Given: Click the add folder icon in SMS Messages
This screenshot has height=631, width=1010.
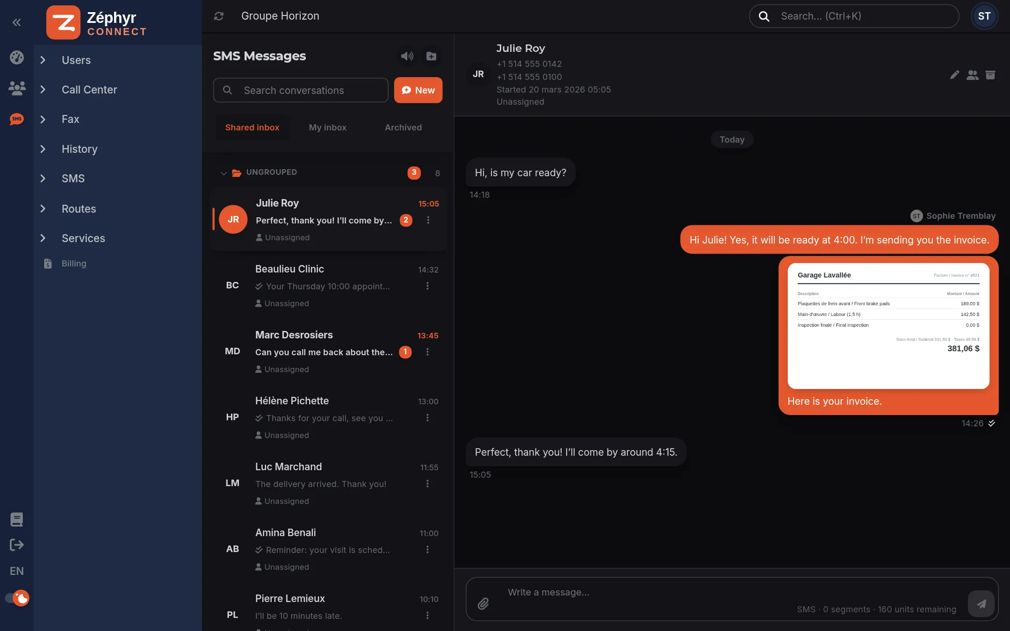Looking at the screenshot, I should [431, 56].
